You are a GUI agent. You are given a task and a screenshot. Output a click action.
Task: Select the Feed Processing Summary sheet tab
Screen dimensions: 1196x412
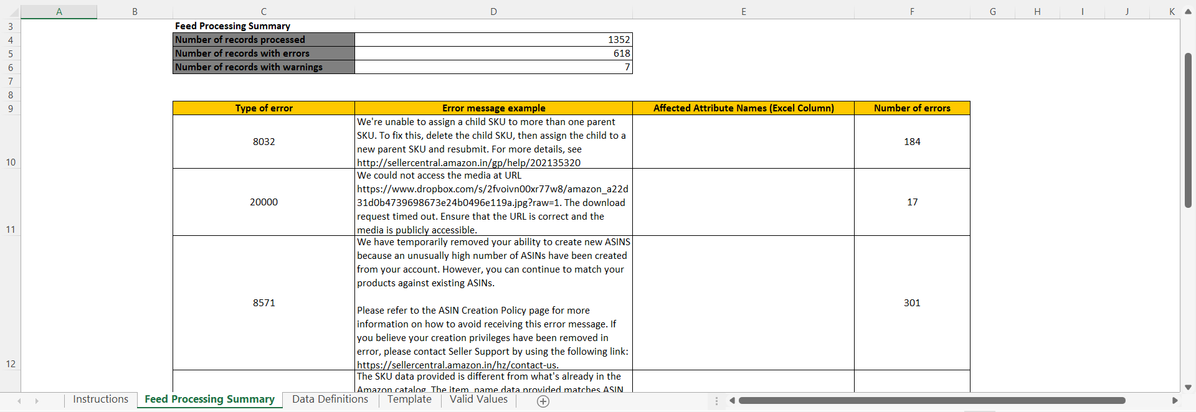[x=209, y=400]
